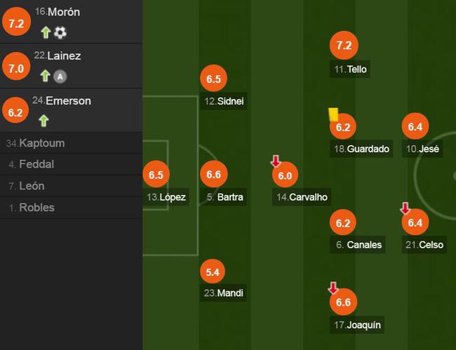Click the 10.Jesé player label

coord(422,149)
